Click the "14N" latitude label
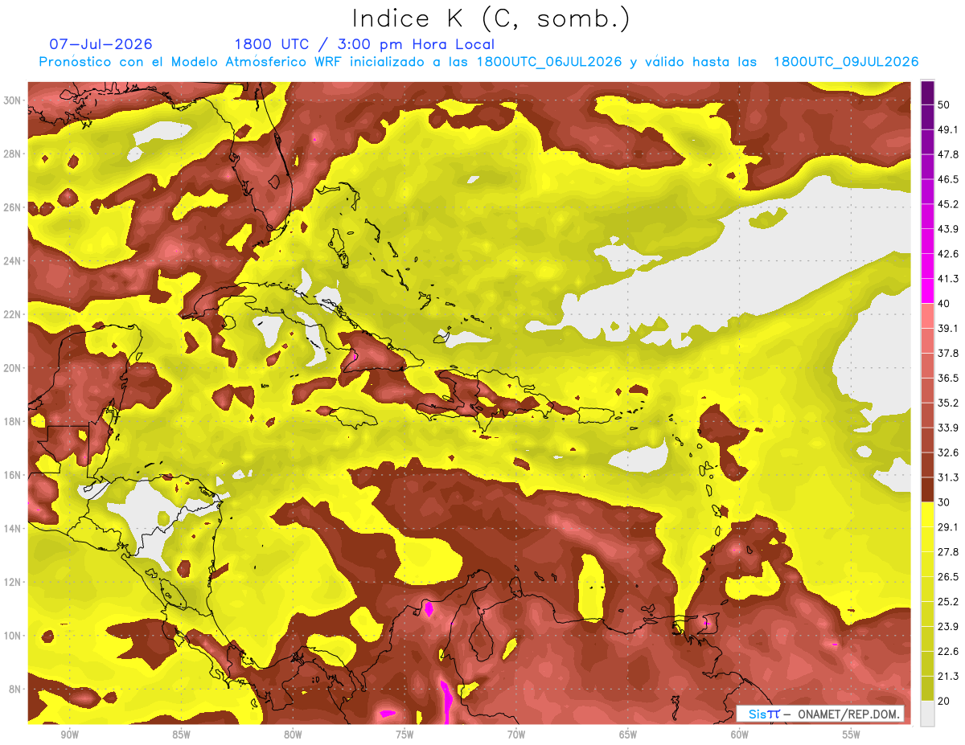The width and height of the screenshot is (965, 745). click(13, 528)
